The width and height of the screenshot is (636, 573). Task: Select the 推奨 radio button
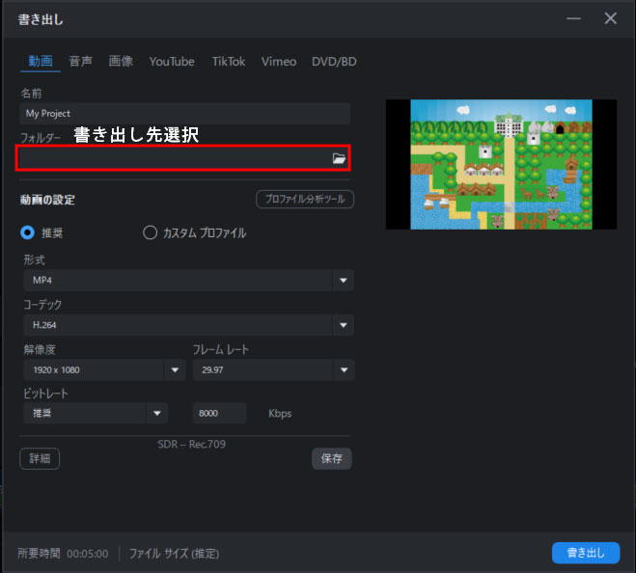(x=28, y=232)
